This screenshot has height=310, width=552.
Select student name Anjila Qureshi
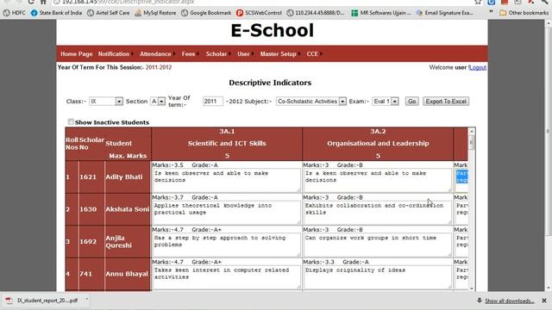click(118, 241)
